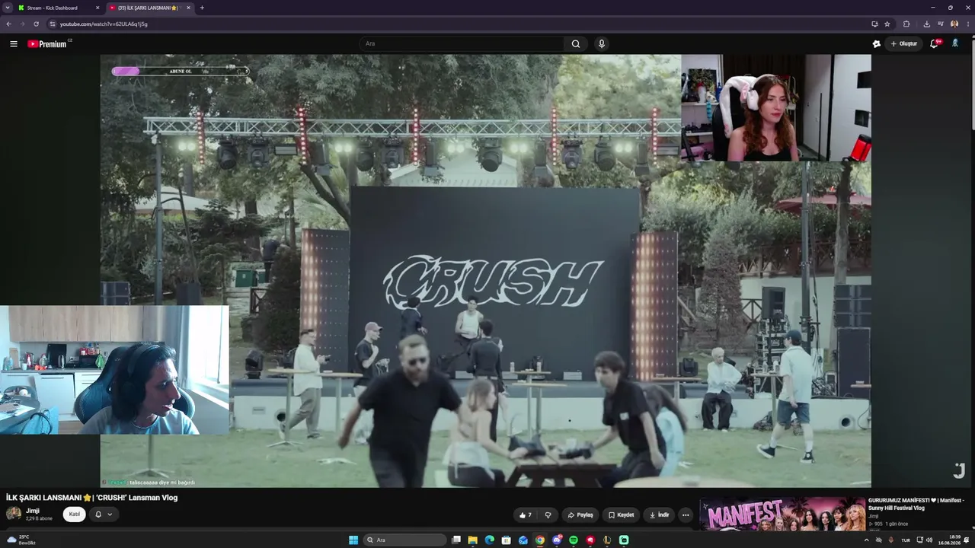975x548 pixels.
Task: Show hidden system tray icons chevron
Action: click(866, 540)
